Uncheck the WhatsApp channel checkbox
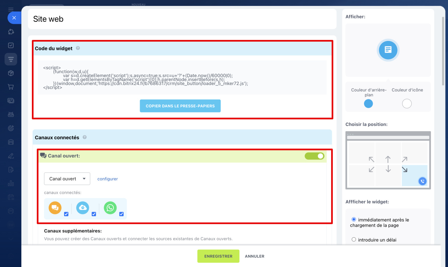Image resolution: width=448 pixels, height=267 pixels. 121,214
